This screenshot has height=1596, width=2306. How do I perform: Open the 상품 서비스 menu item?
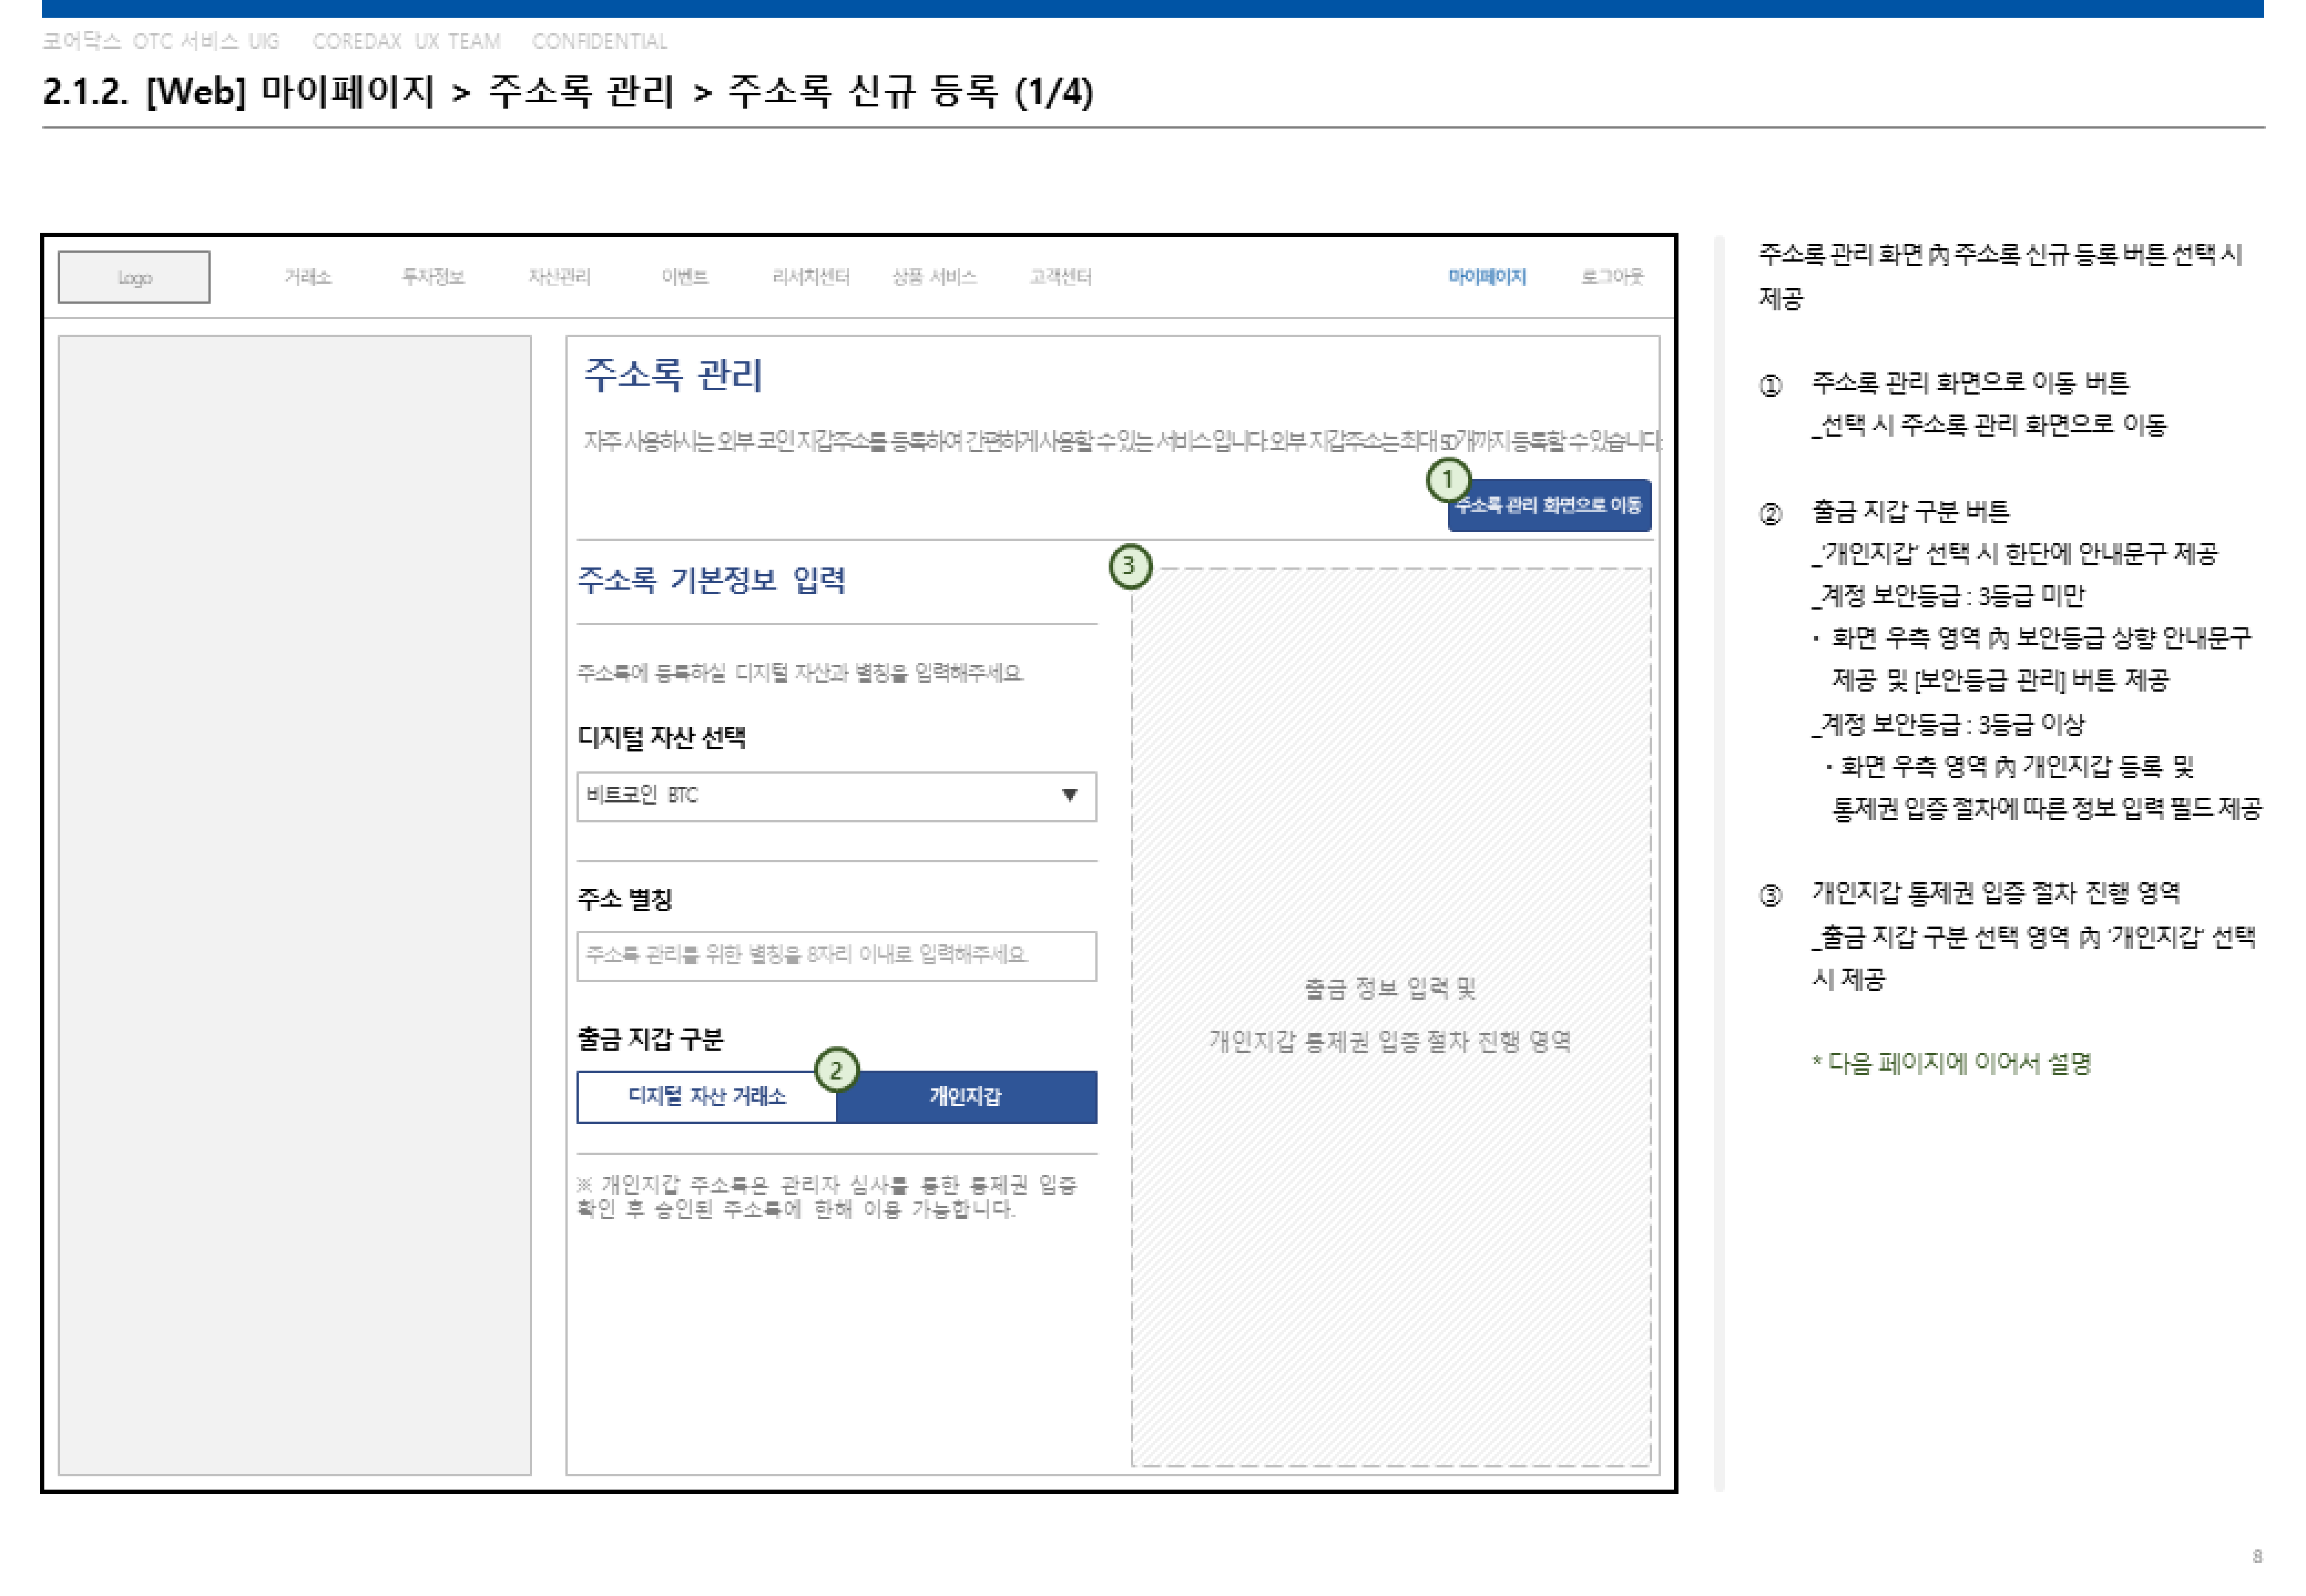934,277
